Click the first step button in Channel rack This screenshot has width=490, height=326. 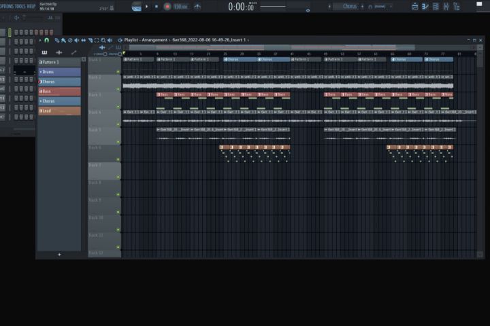pos(16,32)
